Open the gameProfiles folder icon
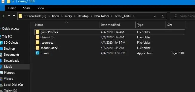Image resolution: width=195 pixels, height=92 pixels. click(x=37, y=32)
